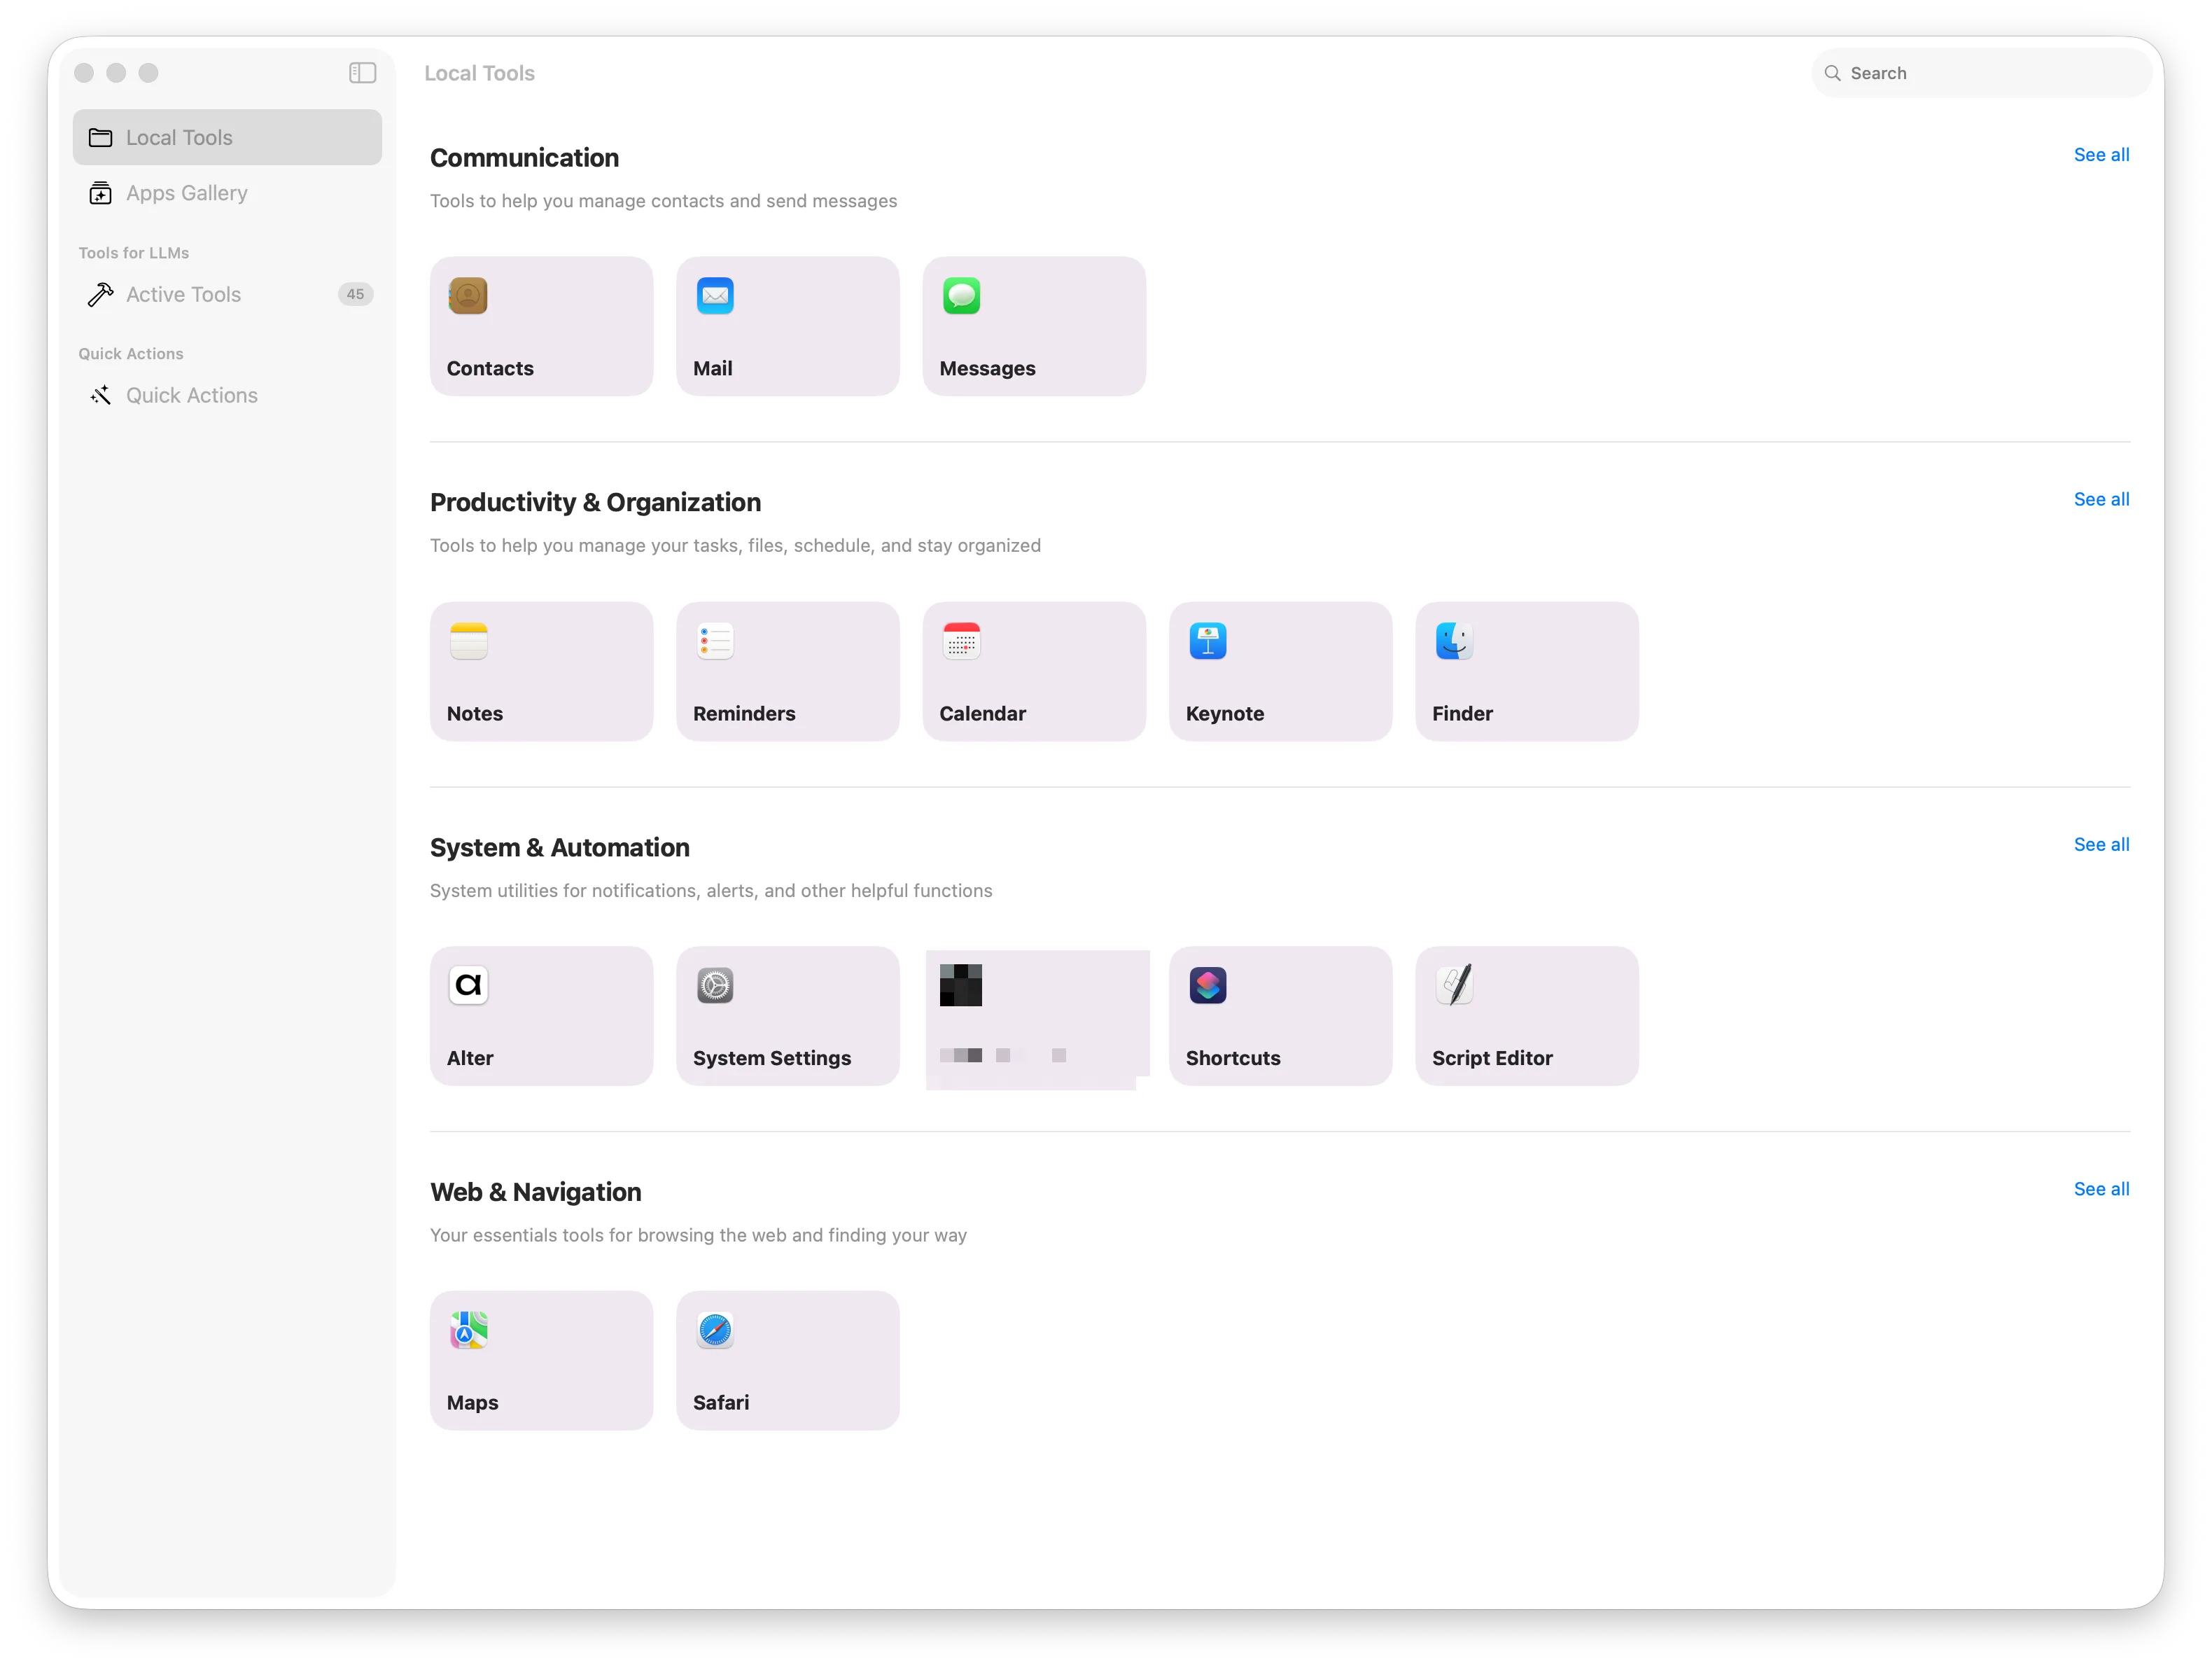
Task: Select the Calendar tool
Action: 1034,670
